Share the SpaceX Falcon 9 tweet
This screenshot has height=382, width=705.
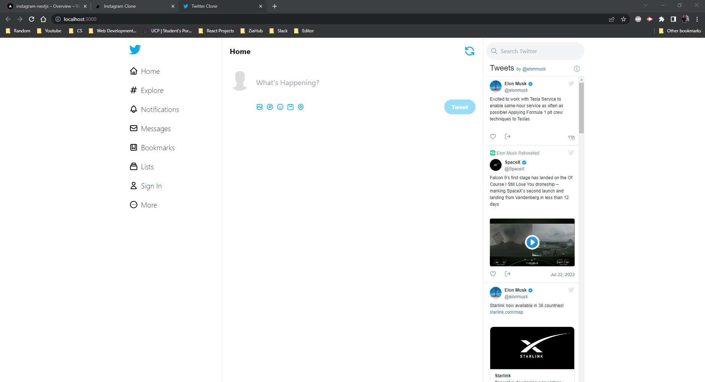click(x=507, y=274)
